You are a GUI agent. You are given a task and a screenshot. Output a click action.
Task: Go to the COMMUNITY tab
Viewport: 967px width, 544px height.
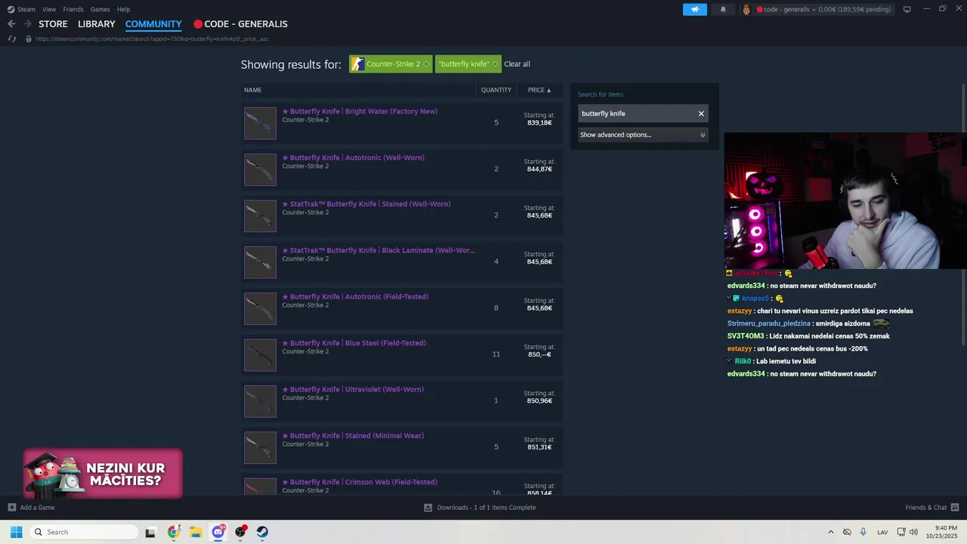tap(153, 24)
